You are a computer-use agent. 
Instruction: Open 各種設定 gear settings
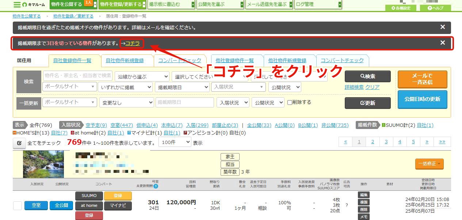point(401,8)
